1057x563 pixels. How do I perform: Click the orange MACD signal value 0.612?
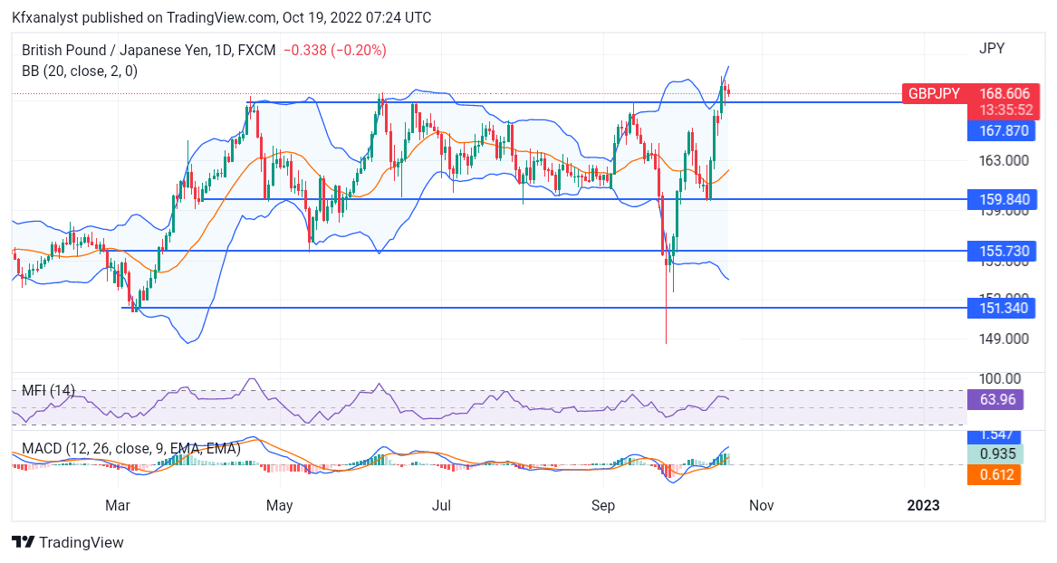995,475
